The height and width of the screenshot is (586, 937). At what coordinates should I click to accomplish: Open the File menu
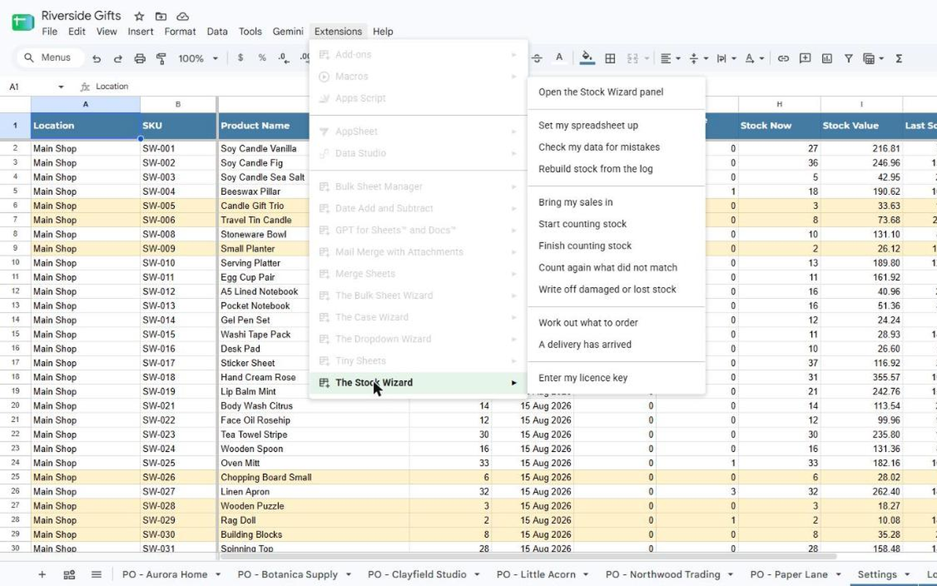point(50,31)
